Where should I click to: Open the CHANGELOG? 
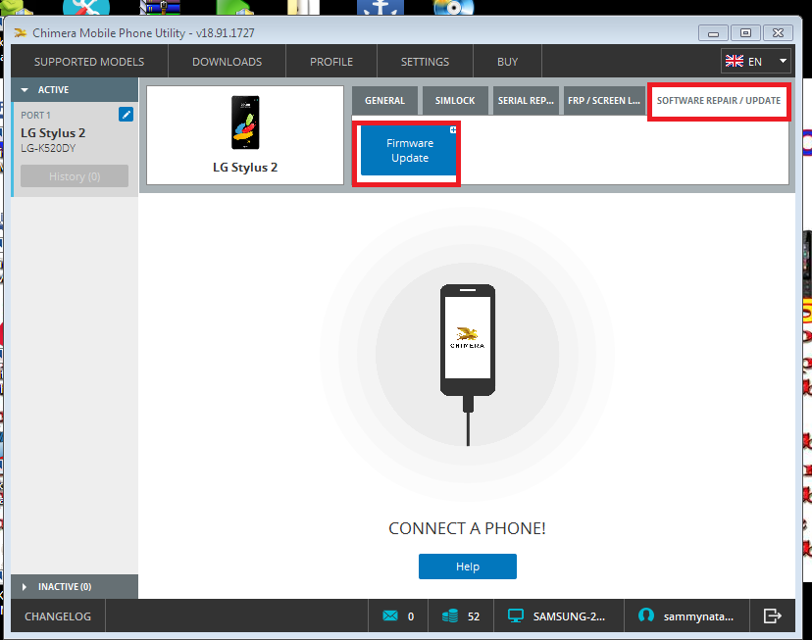58,616
